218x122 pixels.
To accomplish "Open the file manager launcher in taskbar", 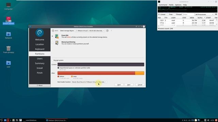I will 14,120.
